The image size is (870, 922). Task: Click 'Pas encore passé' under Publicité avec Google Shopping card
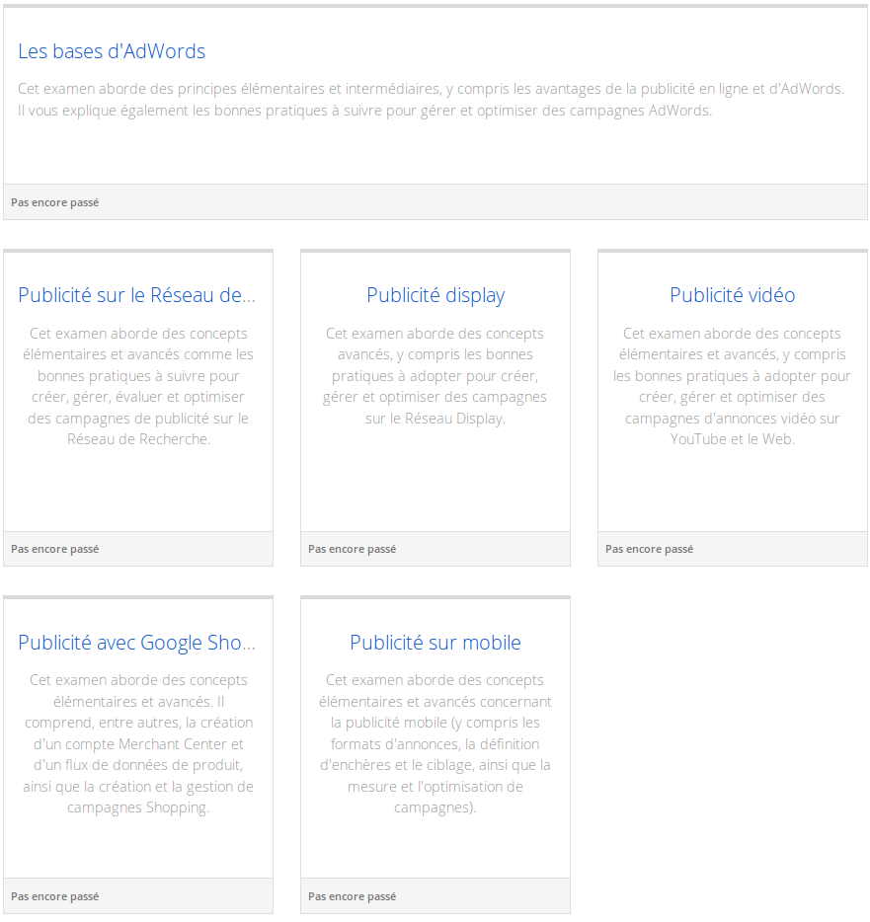[x=54, y=896]
